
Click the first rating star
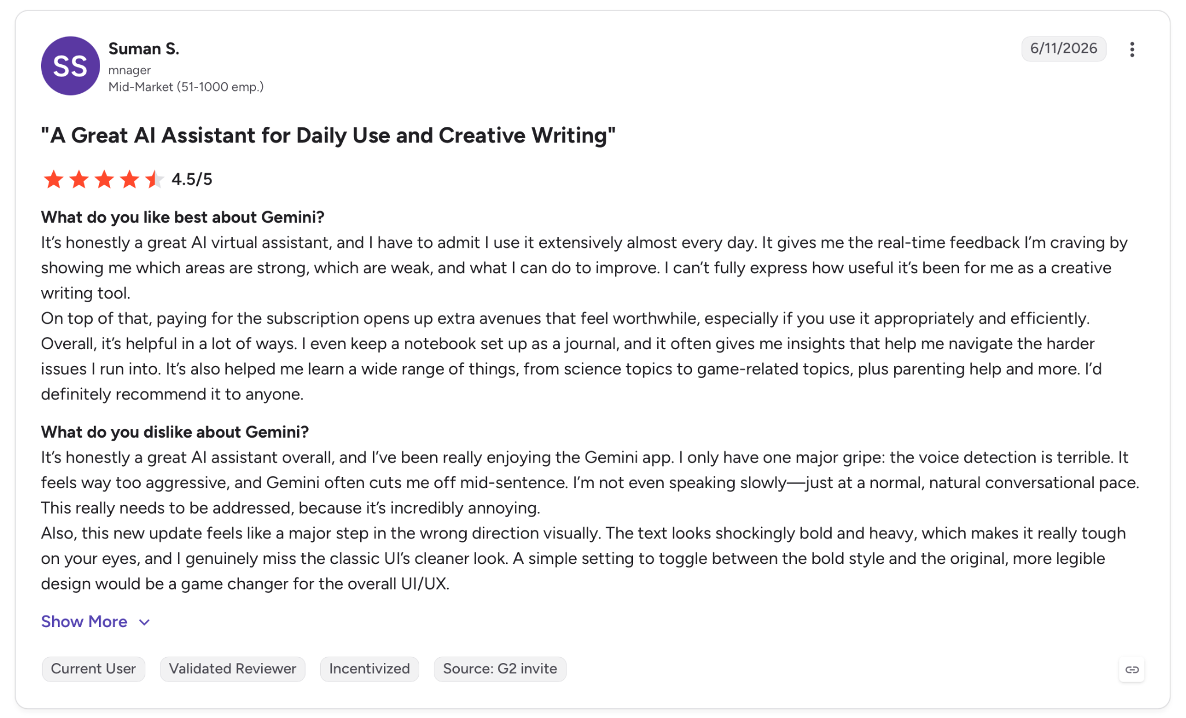tap(53, 179)
